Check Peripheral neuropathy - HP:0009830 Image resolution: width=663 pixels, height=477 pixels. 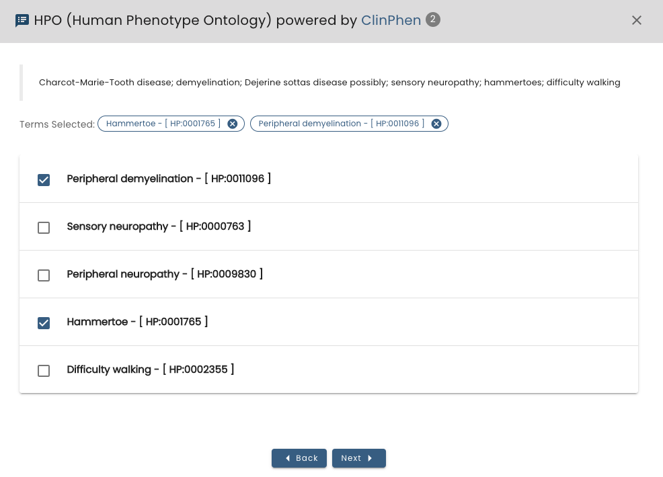(44, 275)
